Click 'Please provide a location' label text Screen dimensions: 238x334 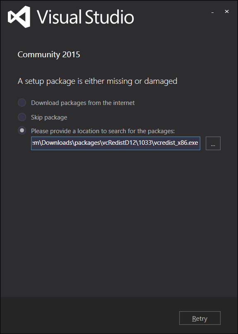[x=103, y=131]
